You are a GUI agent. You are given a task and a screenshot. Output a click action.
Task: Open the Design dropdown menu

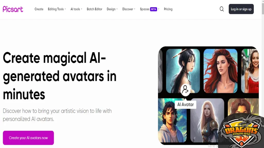point(112,9)
